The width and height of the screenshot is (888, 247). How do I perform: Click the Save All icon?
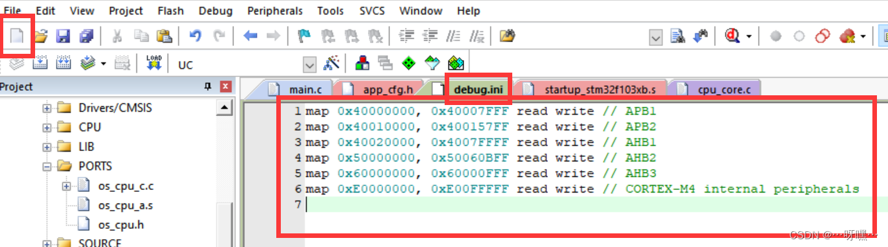click(x=86, y=36)
